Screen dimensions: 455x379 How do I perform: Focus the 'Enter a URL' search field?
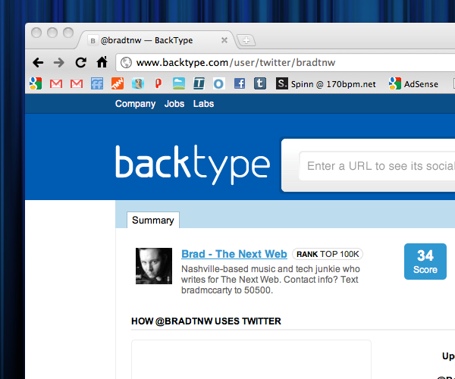[377, 166]
